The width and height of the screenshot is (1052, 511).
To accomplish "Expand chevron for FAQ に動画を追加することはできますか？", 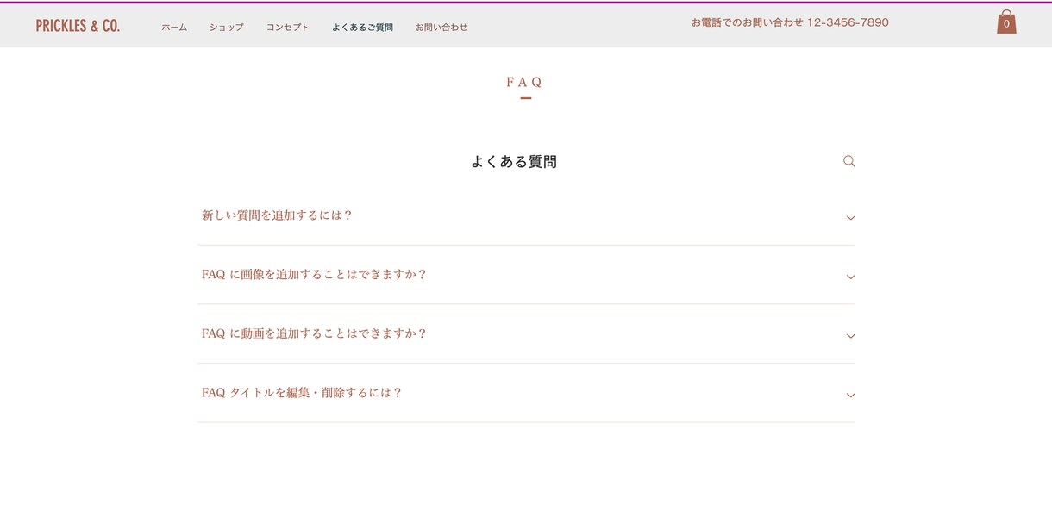I will 850,336.
